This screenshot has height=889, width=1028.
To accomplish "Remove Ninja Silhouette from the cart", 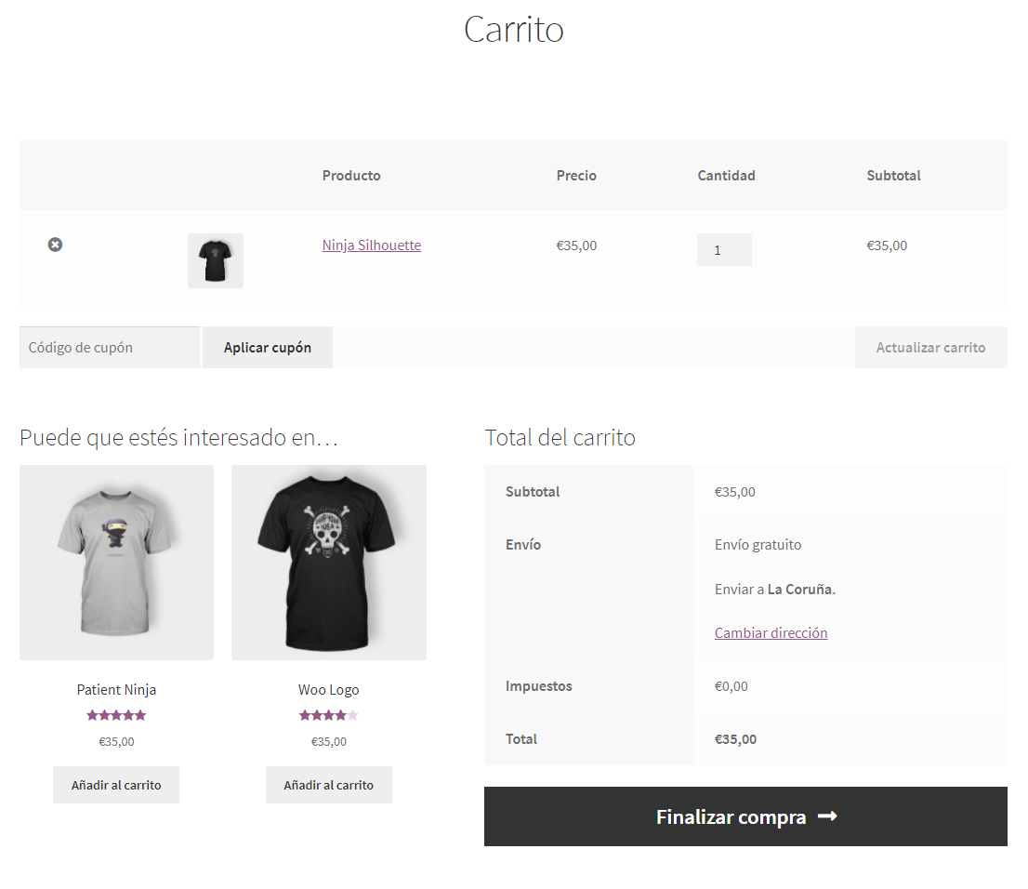I will tap(55, 245).
